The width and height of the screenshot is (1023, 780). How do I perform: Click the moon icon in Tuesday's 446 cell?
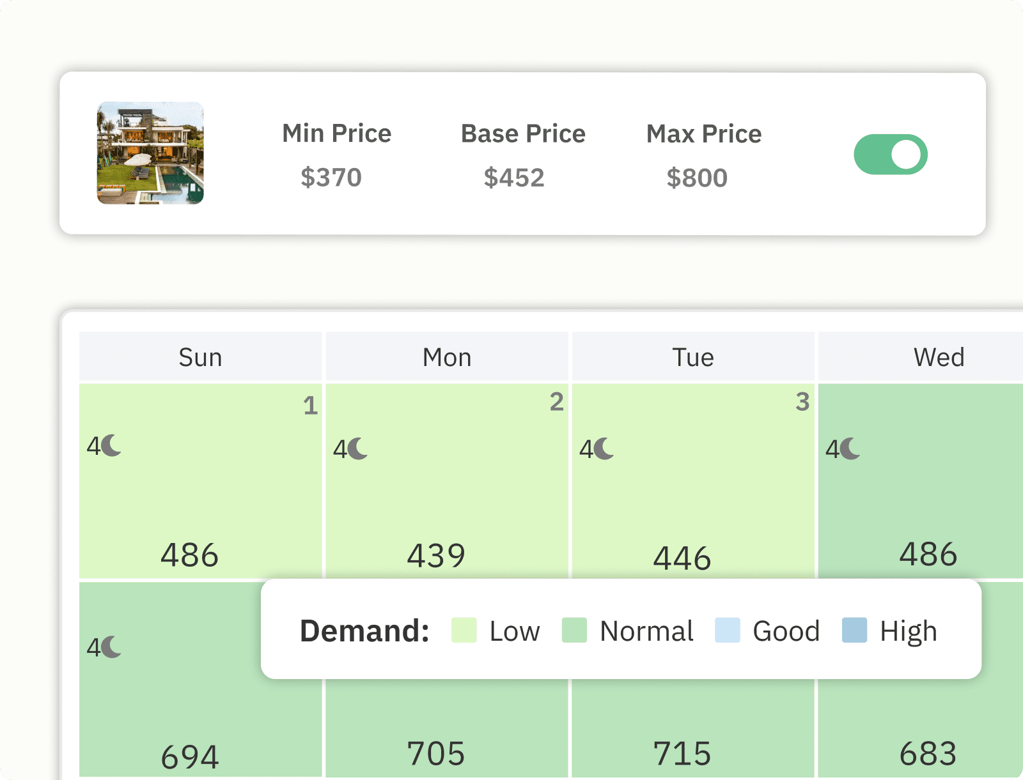605,448
